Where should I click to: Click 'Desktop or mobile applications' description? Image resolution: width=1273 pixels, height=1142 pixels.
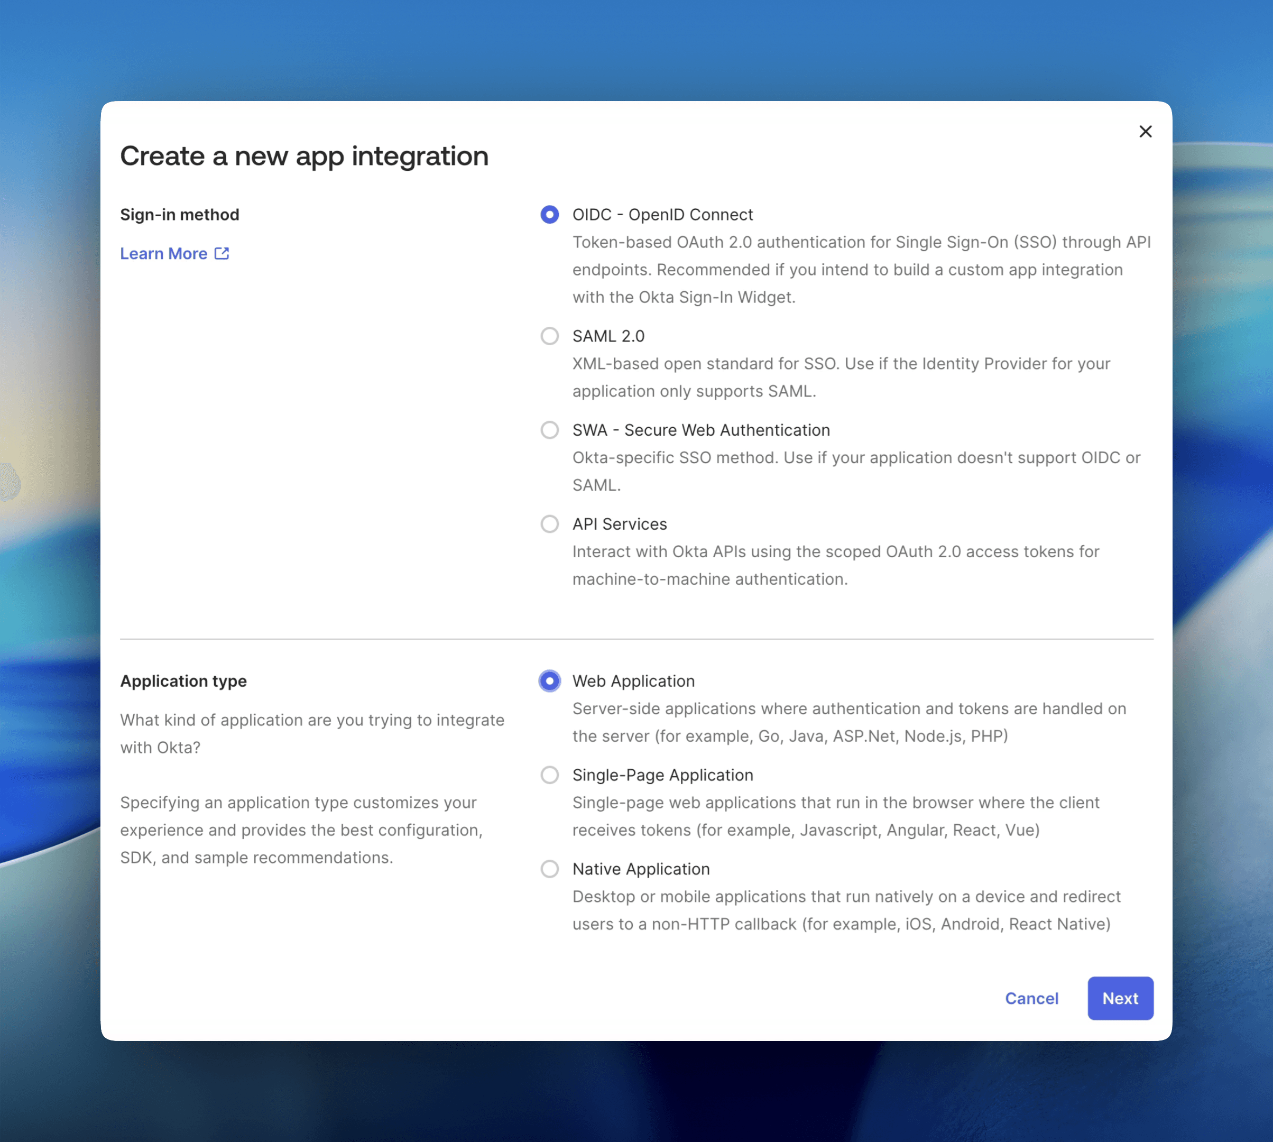(846, 910)
